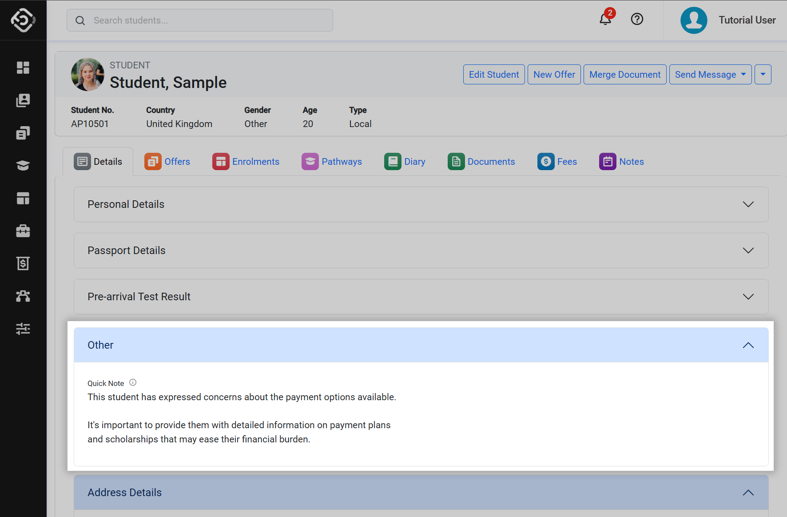Click the Quick Note info icon
Image resolution: width=787 pixels, height=517 pixels.
point(133,382)
